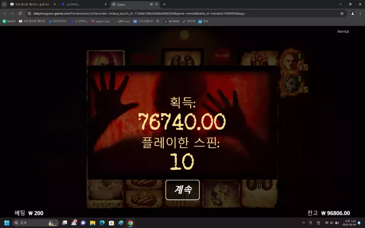Image resolution: width=365 pixels, height=228 pixels.
Task: Toggle the 한 Korean input mode indicator
Action: [319, 223]
